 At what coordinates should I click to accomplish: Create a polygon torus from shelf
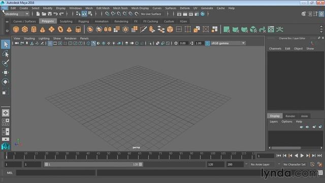click(60, 29)
